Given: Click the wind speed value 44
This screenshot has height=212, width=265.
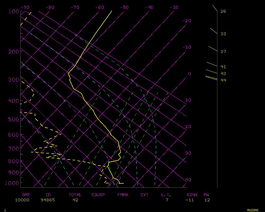Looking at the screenshot, I should click(x=223, y=80).
